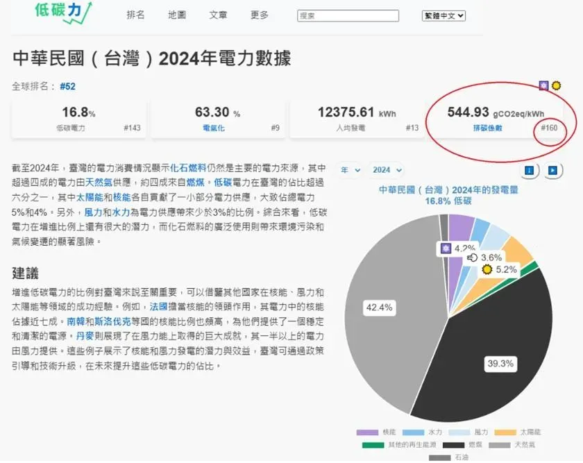The width and height of the screenshot is (583, 463).
Task: Click the wind icon on 3.6% label
Action: click(x=472, y=258)
